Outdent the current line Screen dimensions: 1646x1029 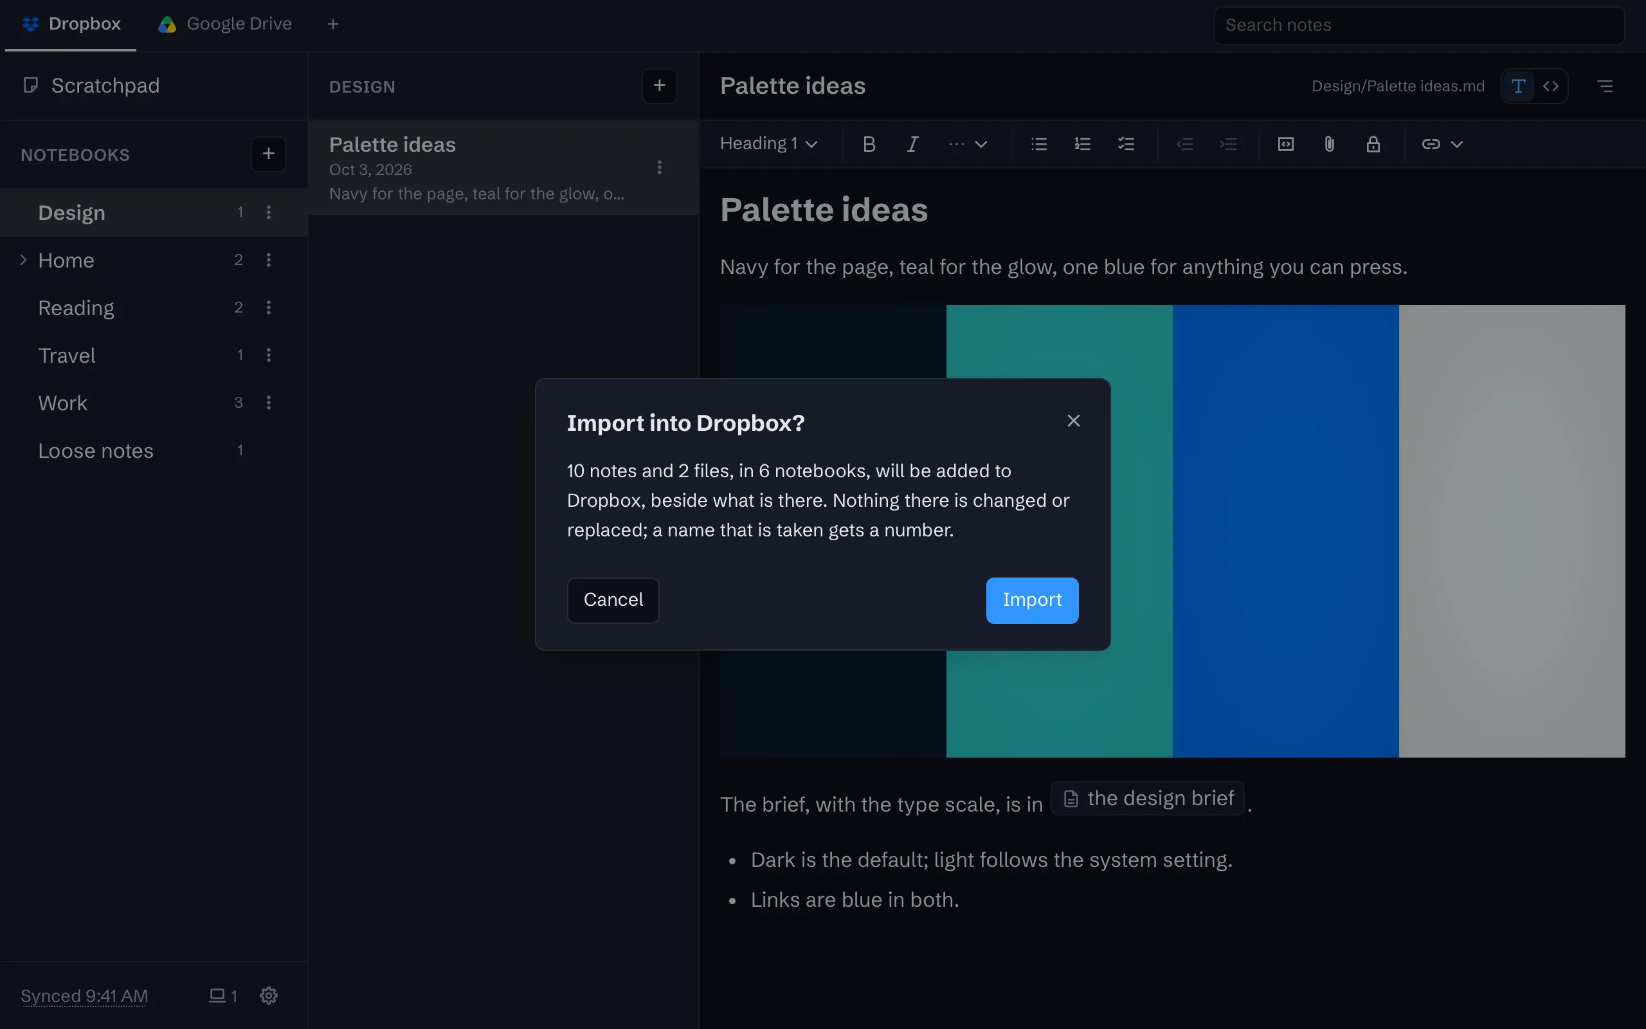coord(1185,144)
